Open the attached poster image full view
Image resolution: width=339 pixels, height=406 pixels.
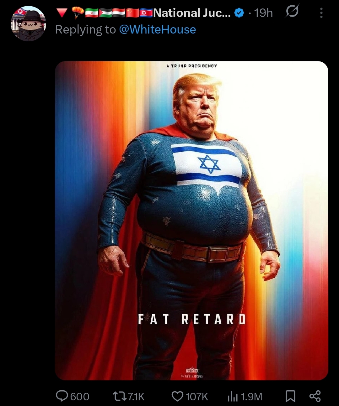[x=191, y=221]
